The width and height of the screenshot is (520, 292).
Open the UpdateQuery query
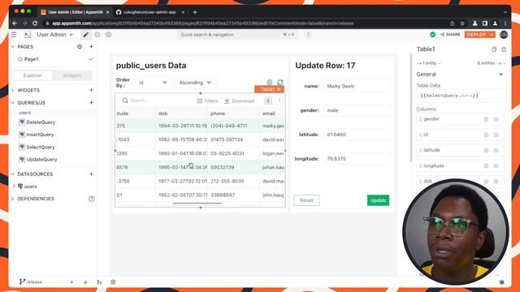pyautogui.click(x=41, y=159)
